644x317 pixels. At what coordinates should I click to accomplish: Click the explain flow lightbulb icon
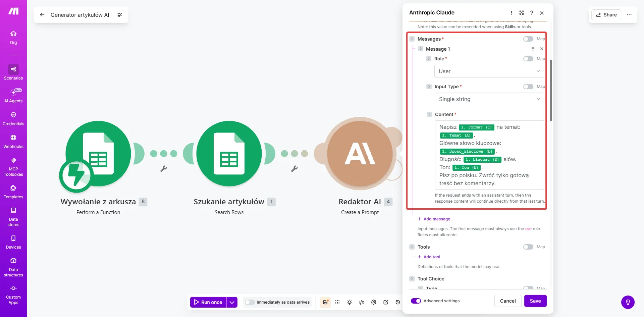(350, 302)
